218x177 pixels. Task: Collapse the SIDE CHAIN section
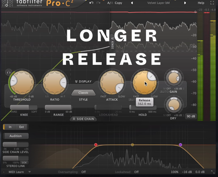tap(83, 119)
